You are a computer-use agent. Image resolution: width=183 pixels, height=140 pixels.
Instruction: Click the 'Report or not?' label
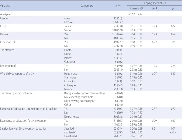click(8, 66)
